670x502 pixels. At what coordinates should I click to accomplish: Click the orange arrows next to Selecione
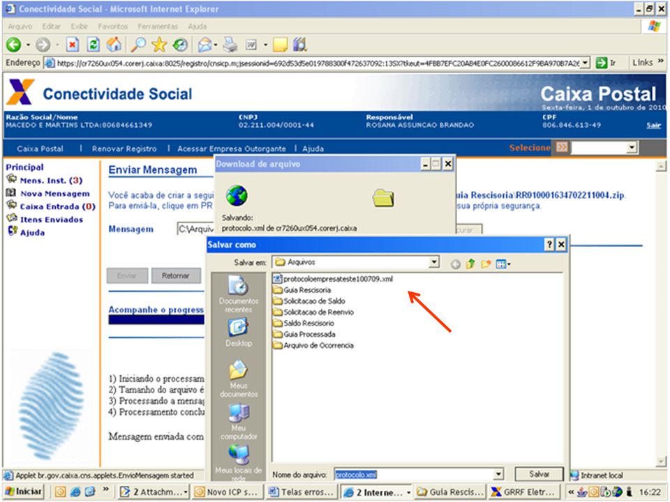coord(562,147)
